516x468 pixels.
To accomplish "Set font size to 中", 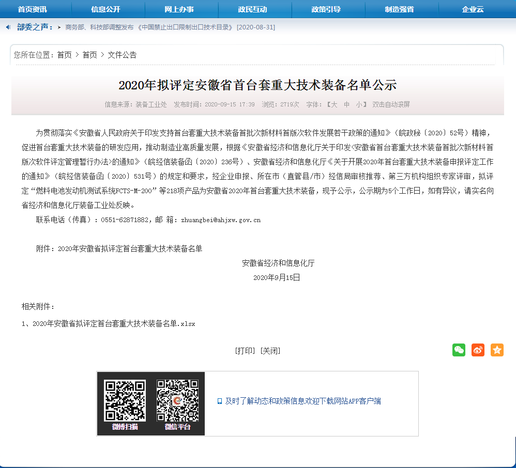I will (346, 104).
